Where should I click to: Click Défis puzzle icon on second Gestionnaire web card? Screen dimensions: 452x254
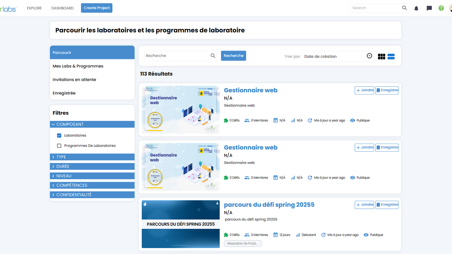(226, 177)
